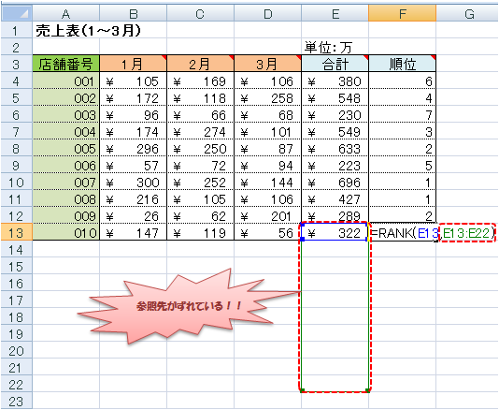Click total cell ¥696

[335, 183]
